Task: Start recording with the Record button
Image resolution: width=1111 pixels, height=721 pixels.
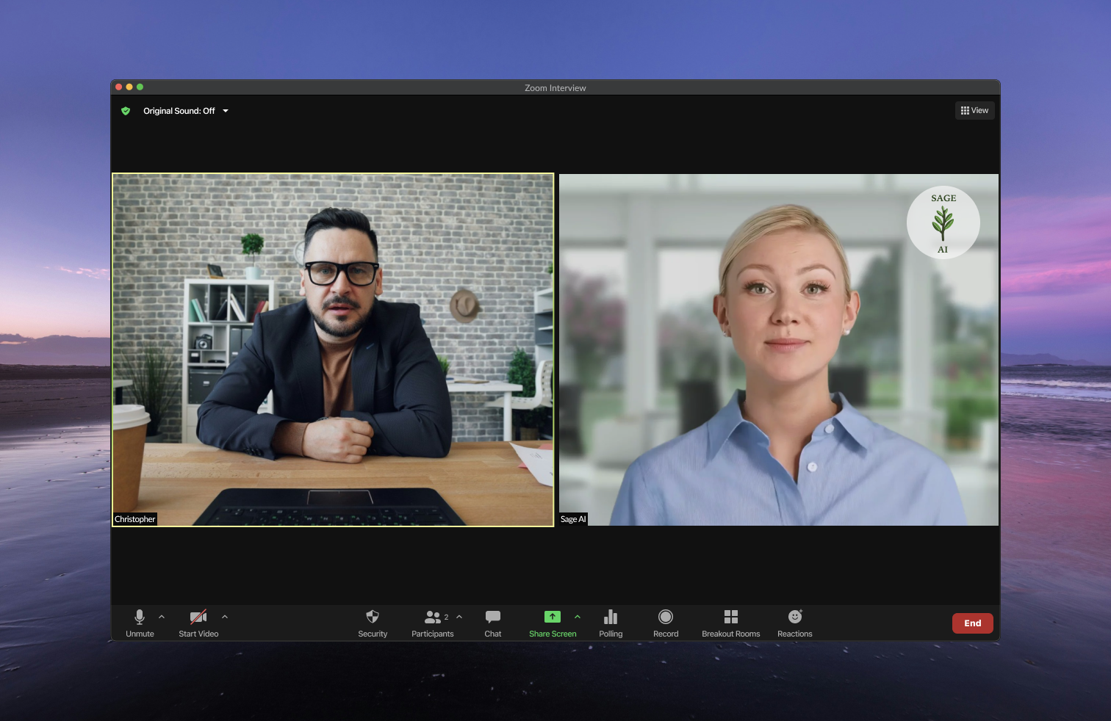Action: pyautogui.click(x=666, y=622)
